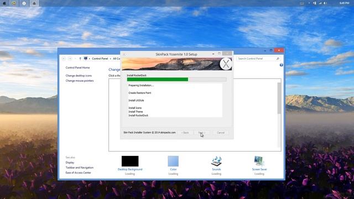Click the network signal icon in tray

320,3
